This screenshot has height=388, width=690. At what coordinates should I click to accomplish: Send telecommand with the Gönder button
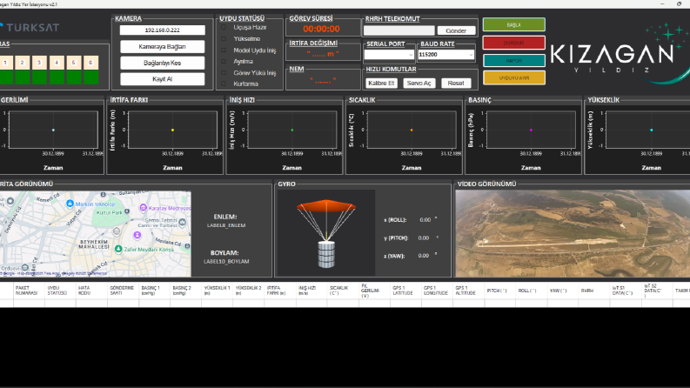pyautogui.click(x=456, y=30)
